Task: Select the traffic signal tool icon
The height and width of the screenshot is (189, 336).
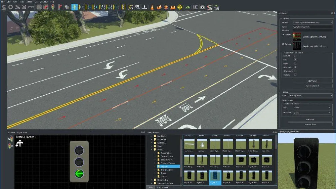Action: click(53, 7)
